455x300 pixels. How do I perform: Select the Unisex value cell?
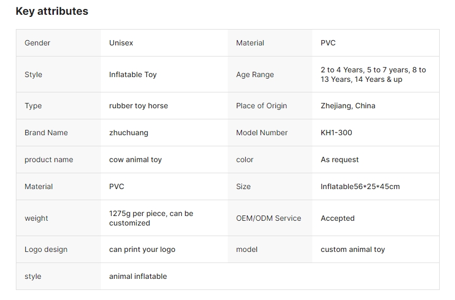coord(121,43)
